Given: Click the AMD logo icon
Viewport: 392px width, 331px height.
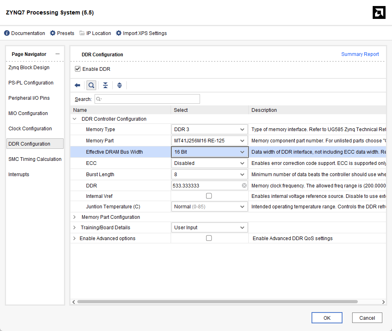Looking at the screenshot, I should (379, 12).
